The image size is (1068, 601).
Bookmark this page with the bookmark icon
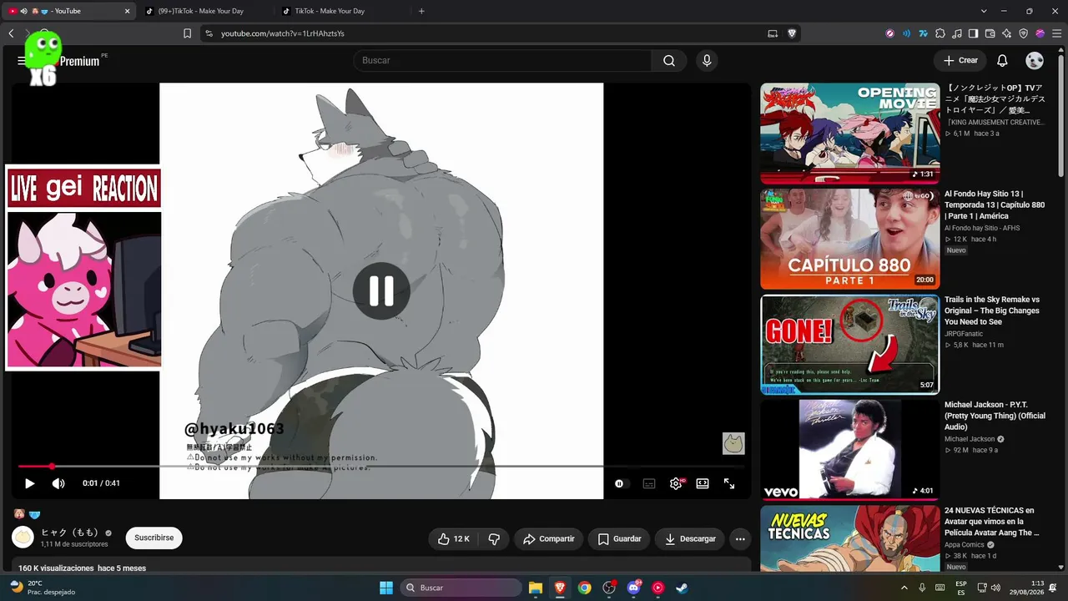pos(187,33)
